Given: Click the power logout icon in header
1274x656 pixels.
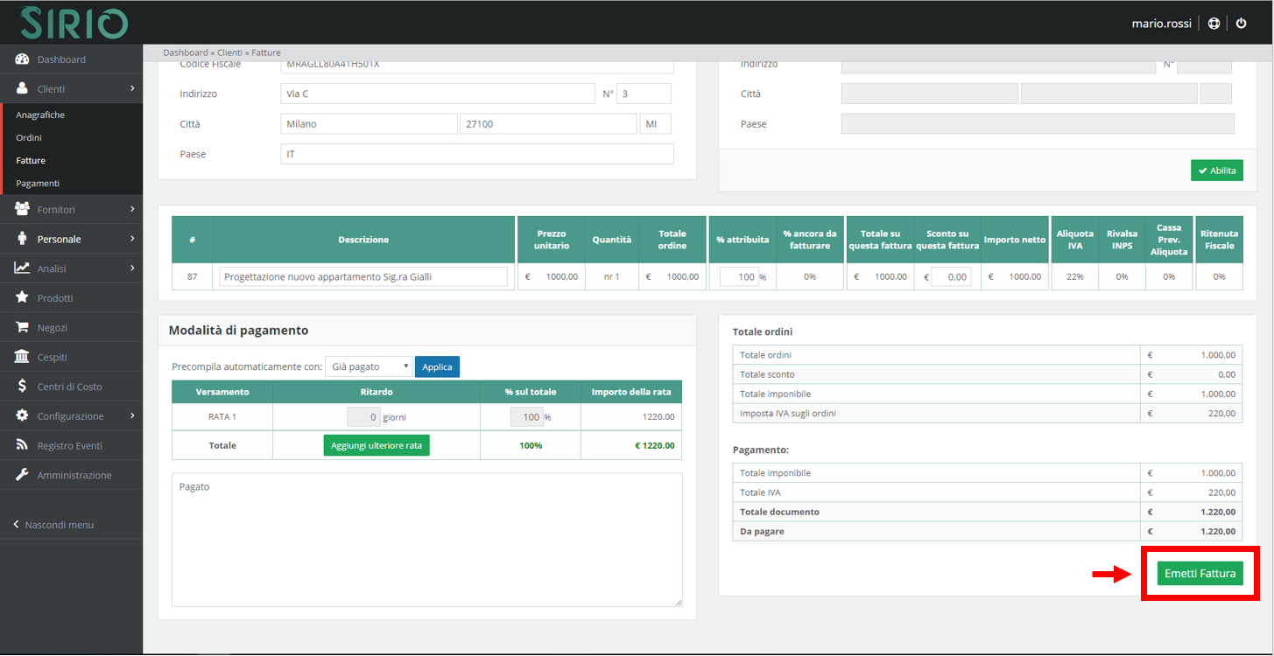Looking at the screenshot, I should [x=1241, y=24].
